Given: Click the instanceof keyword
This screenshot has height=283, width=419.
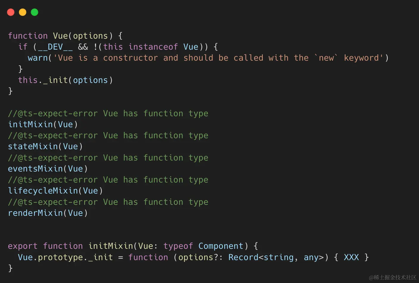Looking at the screenshot, I should tap(153, 47).
